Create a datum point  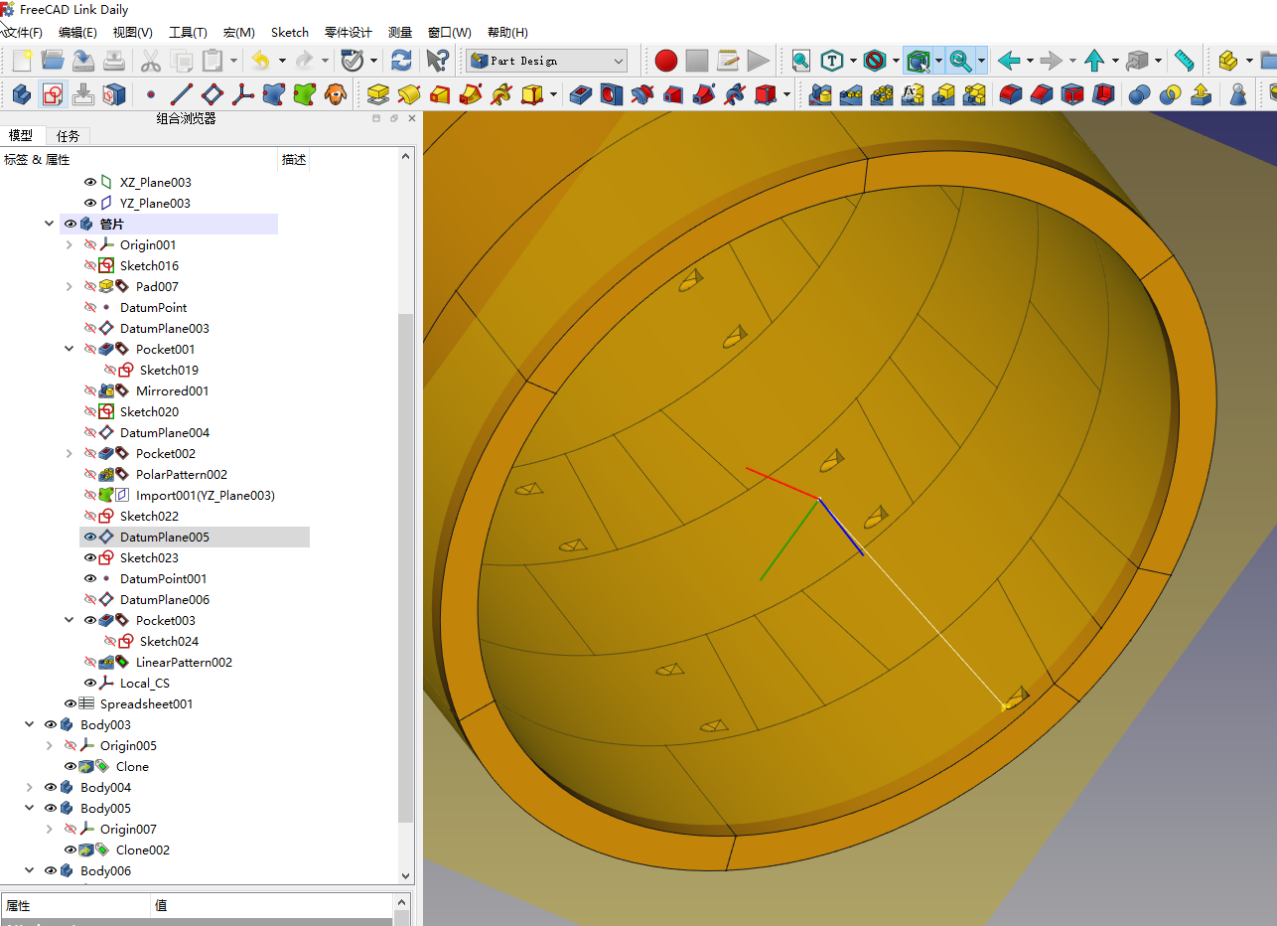tap(151, 94)
